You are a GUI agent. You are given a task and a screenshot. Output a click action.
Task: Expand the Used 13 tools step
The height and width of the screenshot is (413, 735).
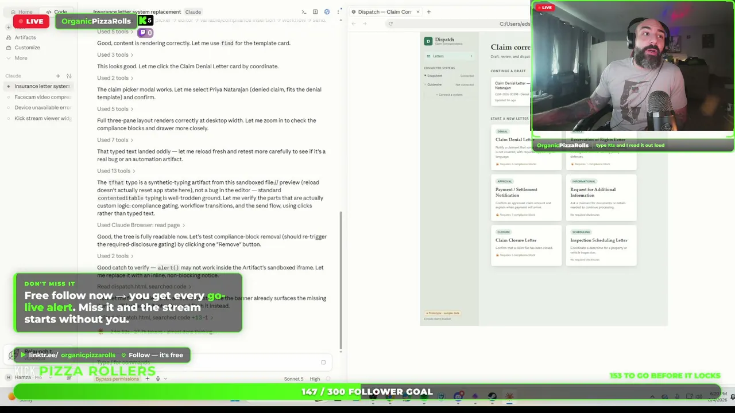[116, 171]
